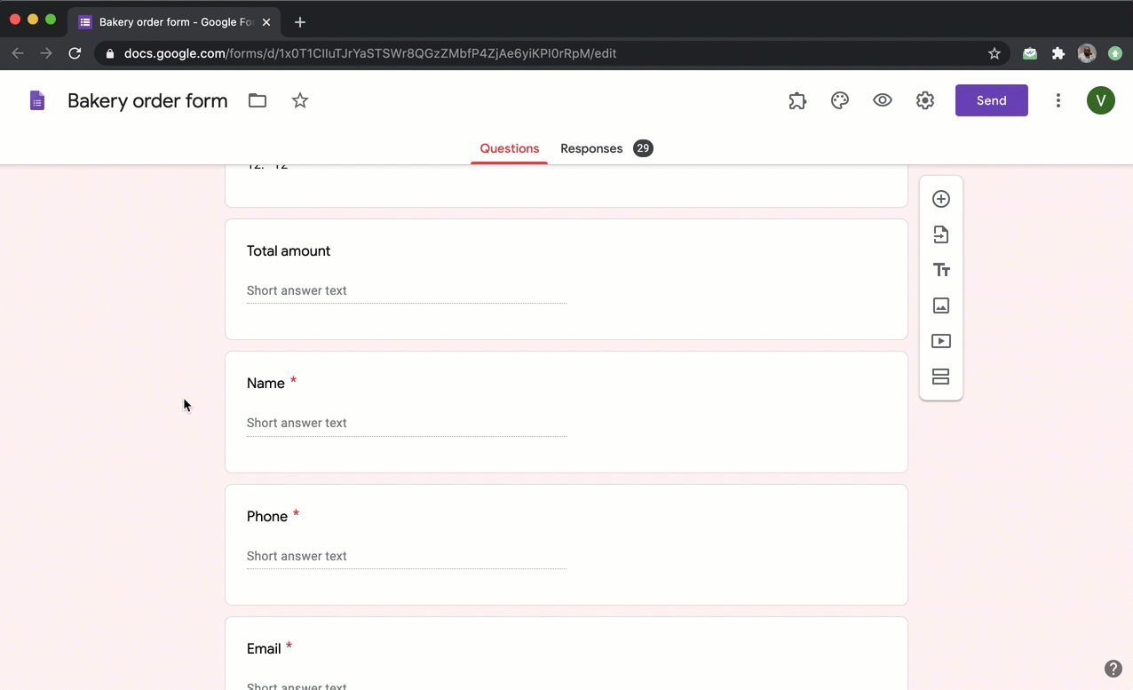Viewport: 1133px width, 690px height.
Task: Open the Customize theme palette
Action: [840, 100]
